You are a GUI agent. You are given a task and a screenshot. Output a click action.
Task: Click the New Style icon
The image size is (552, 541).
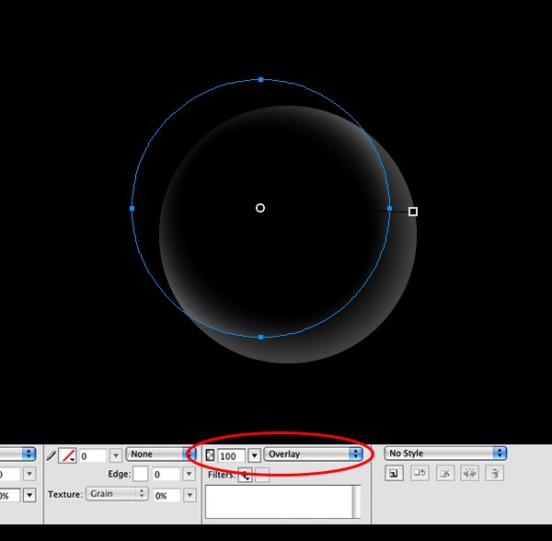[394, 474]
